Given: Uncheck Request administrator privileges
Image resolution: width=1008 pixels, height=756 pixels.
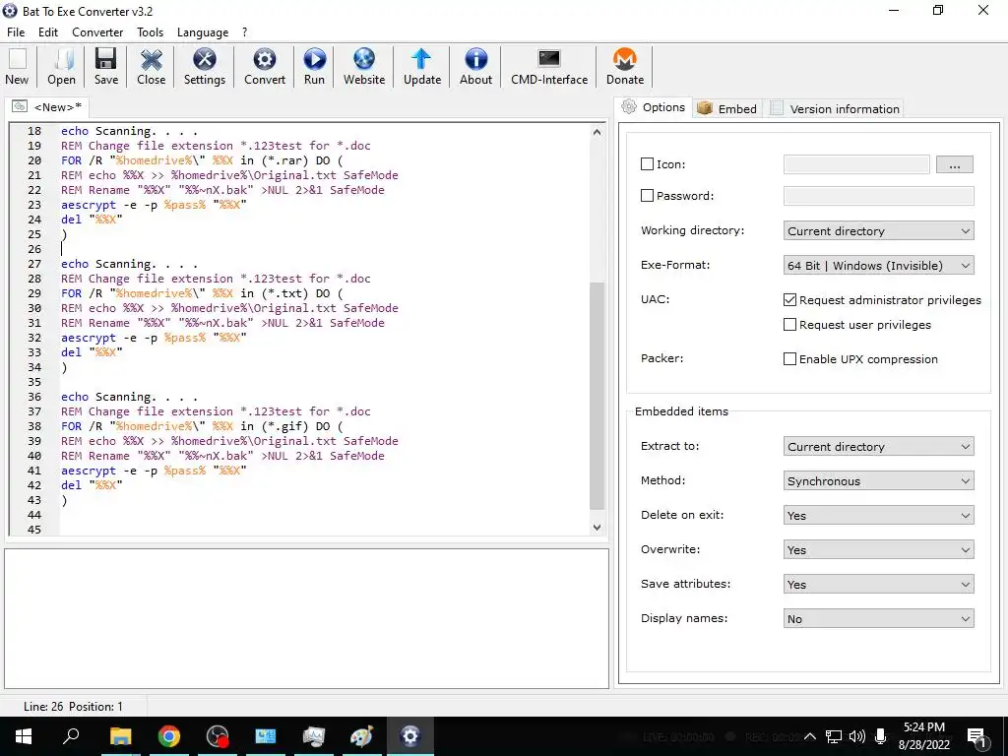Looking at the screenshot, I should pos(790,299).
